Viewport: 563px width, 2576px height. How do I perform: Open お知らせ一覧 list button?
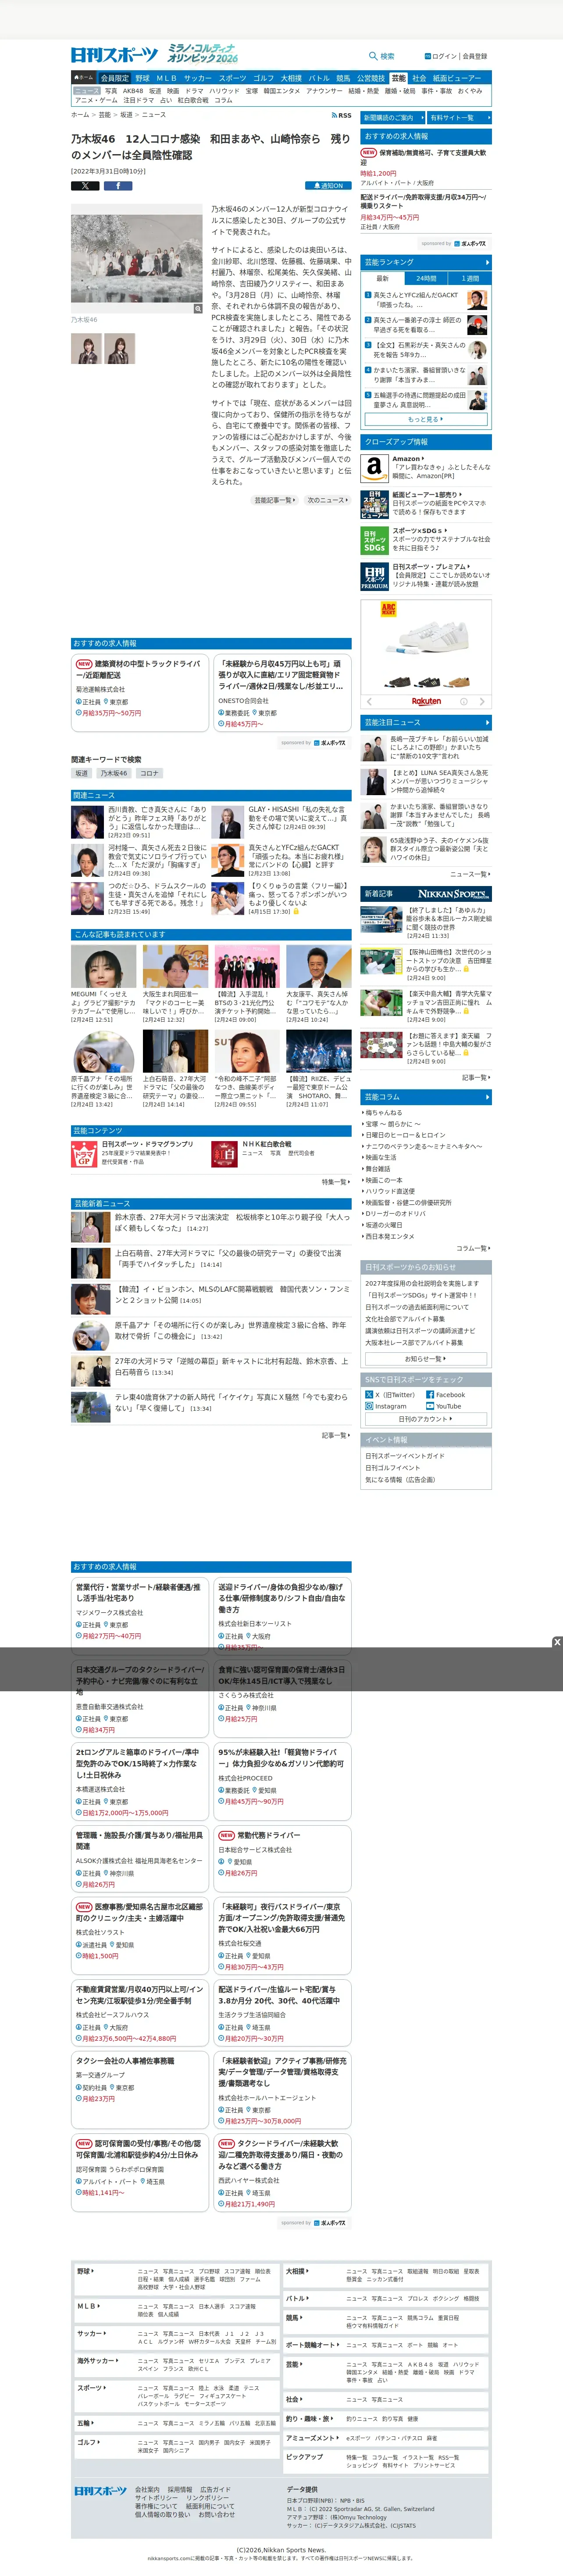425,1359
